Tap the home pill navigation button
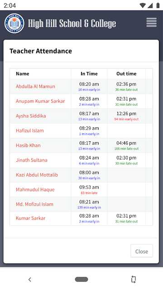The image size is (163, 290). pos(81,279)
